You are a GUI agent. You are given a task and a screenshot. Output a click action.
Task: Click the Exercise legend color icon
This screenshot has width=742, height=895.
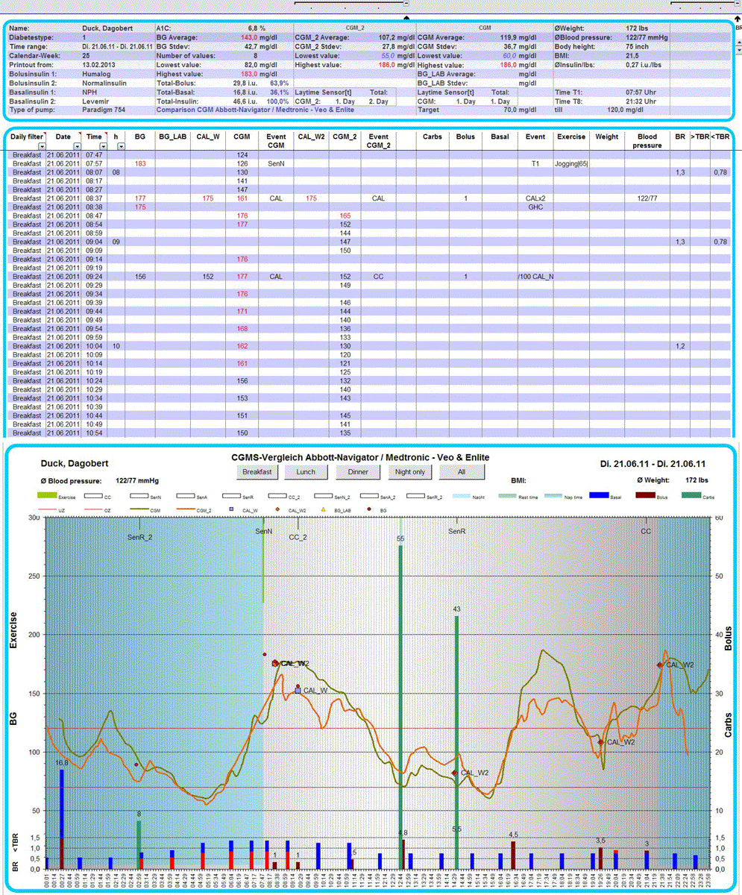(47, 494)
